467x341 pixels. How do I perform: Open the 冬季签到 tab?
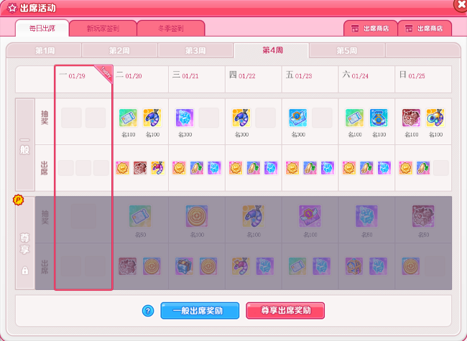tap(171, 29)
